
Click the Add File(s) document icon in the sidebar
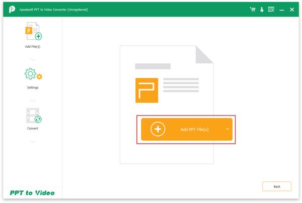click(34, 31)
